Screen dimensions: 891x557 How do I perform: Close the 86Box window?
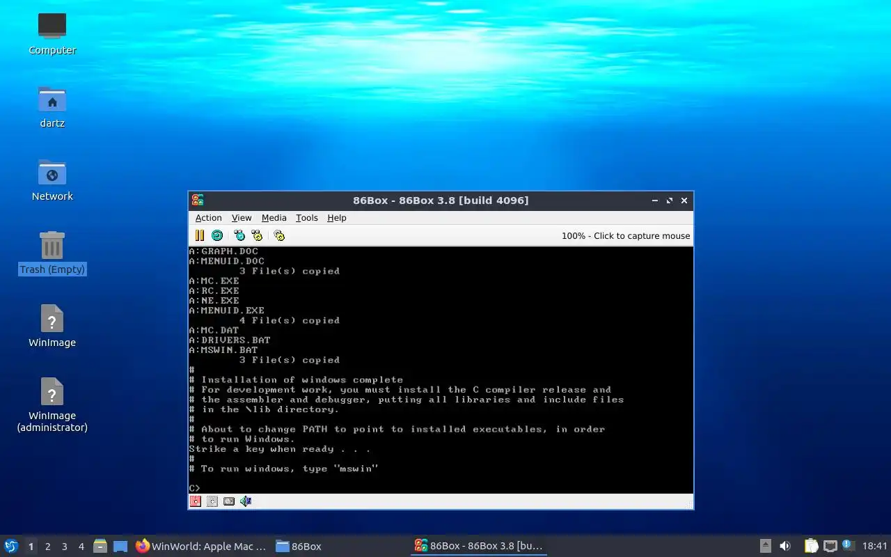coord(684,201)
